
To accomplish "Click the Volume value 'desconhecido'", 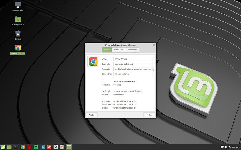I will click(x=119, y=95).
